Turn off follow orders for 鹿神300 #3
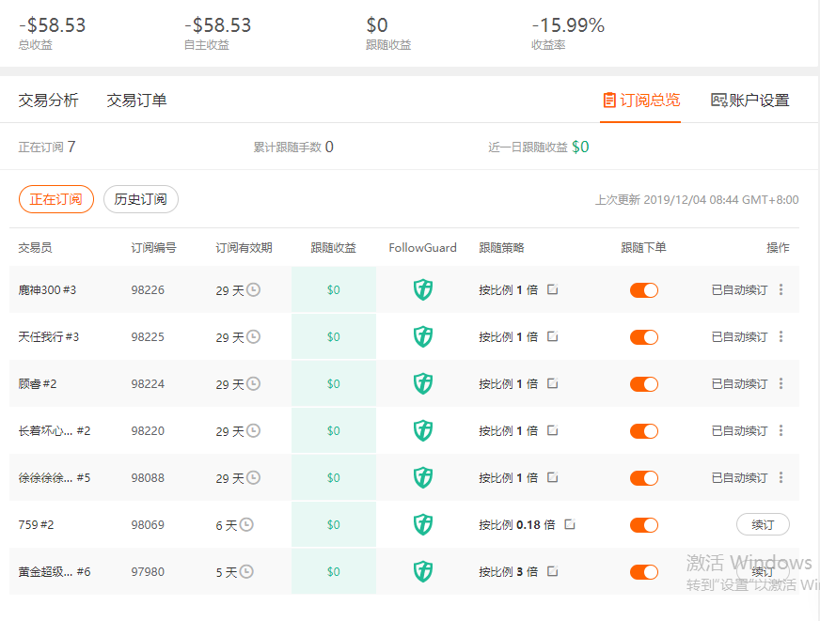820x621 pixels. [x=644, y=290]
